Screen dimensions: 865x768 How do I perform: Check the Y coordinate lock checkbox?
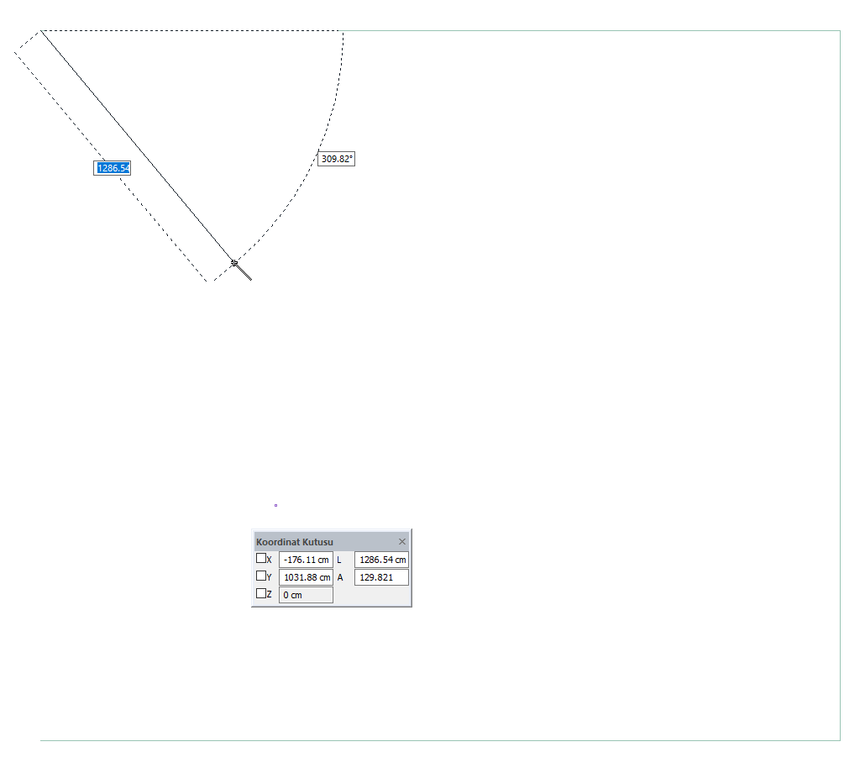coord(261,576)
